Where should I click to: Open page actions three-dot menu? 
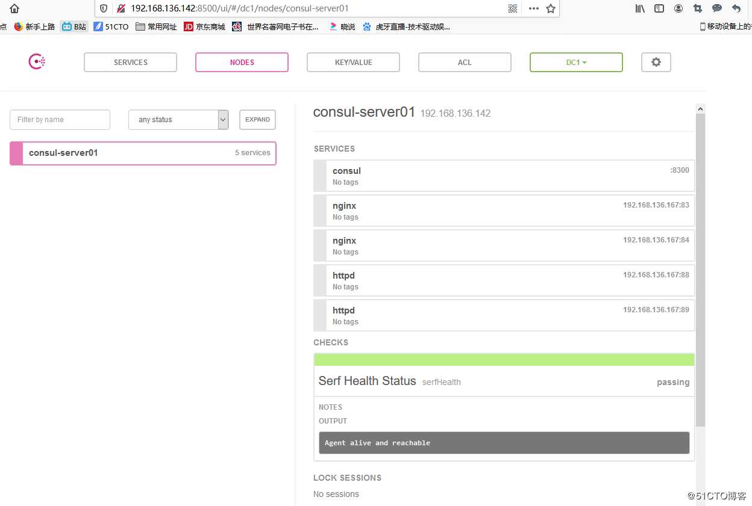click(x=533, y=8)
